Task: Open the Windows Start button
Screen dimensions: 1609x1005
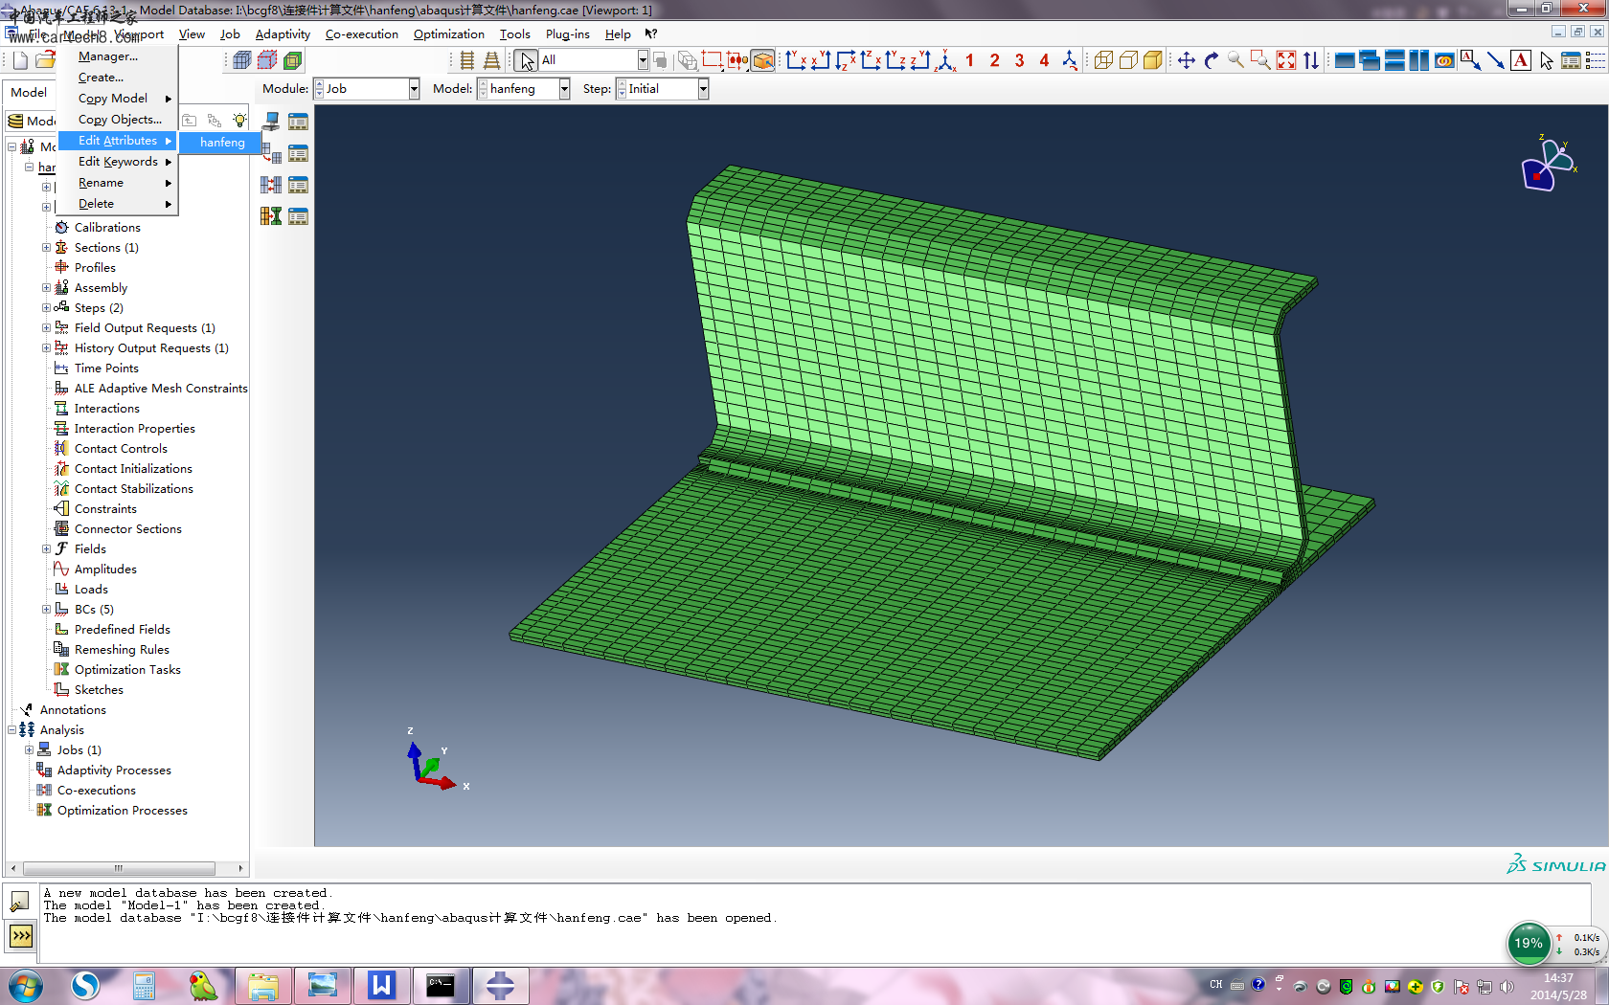Action: [x=26, y=985]
